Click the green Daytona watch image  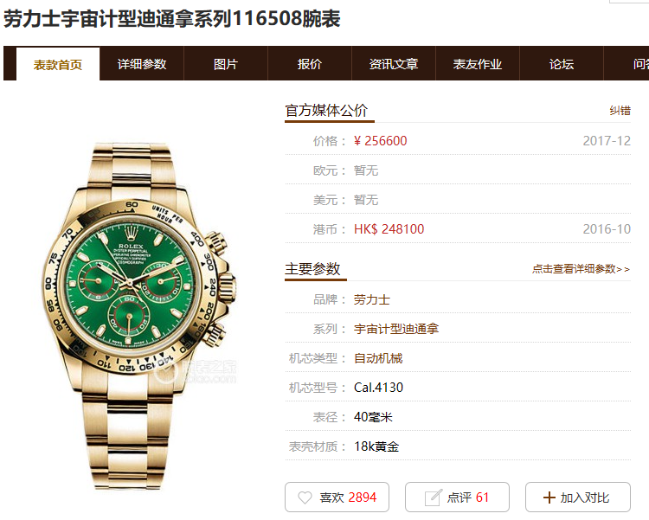coord(139,315)
